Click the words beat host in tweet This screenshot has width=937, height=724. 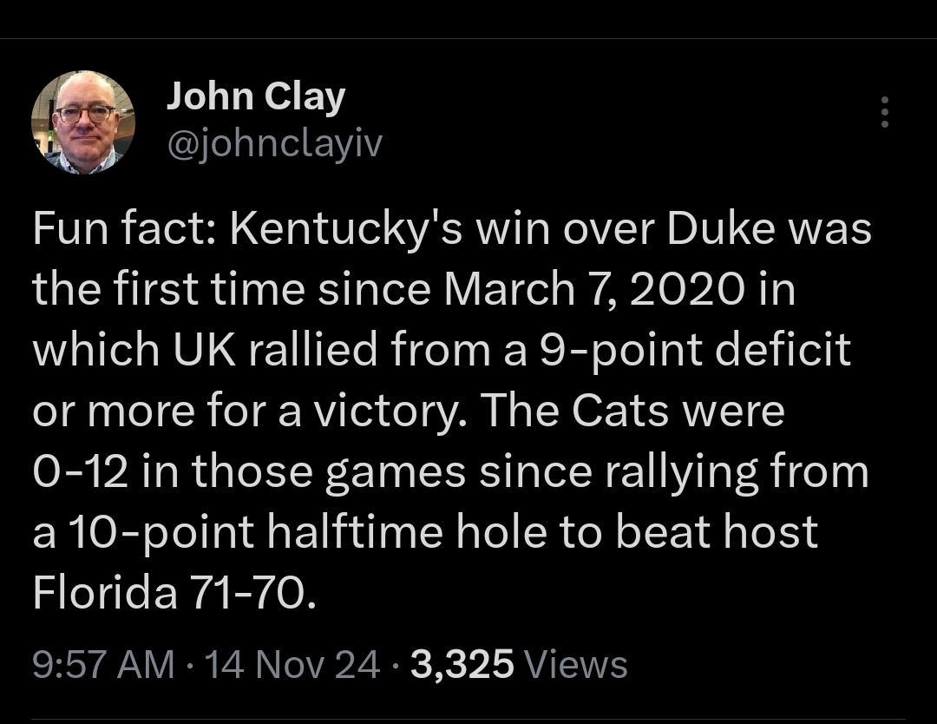point(717,531)
